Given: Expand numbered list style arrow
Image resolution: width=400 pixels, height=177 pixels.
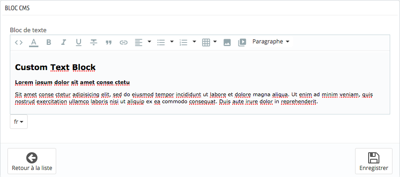Looking at the screenshot, I should click(194, 42).
